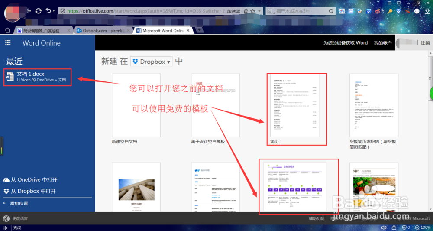This screenshot has height=231, width=433.
Task: Switch to the Outlook.com tab
Action: coord(103,30)
